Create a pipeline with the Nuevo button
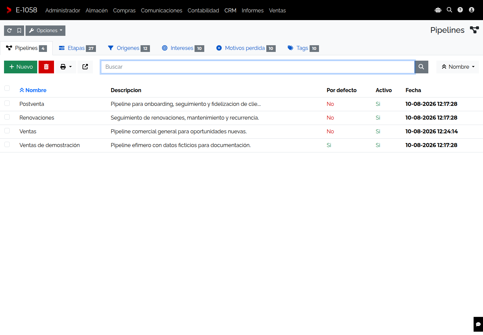This screenshot has height=335, width=483. click(x=21, y=67)
